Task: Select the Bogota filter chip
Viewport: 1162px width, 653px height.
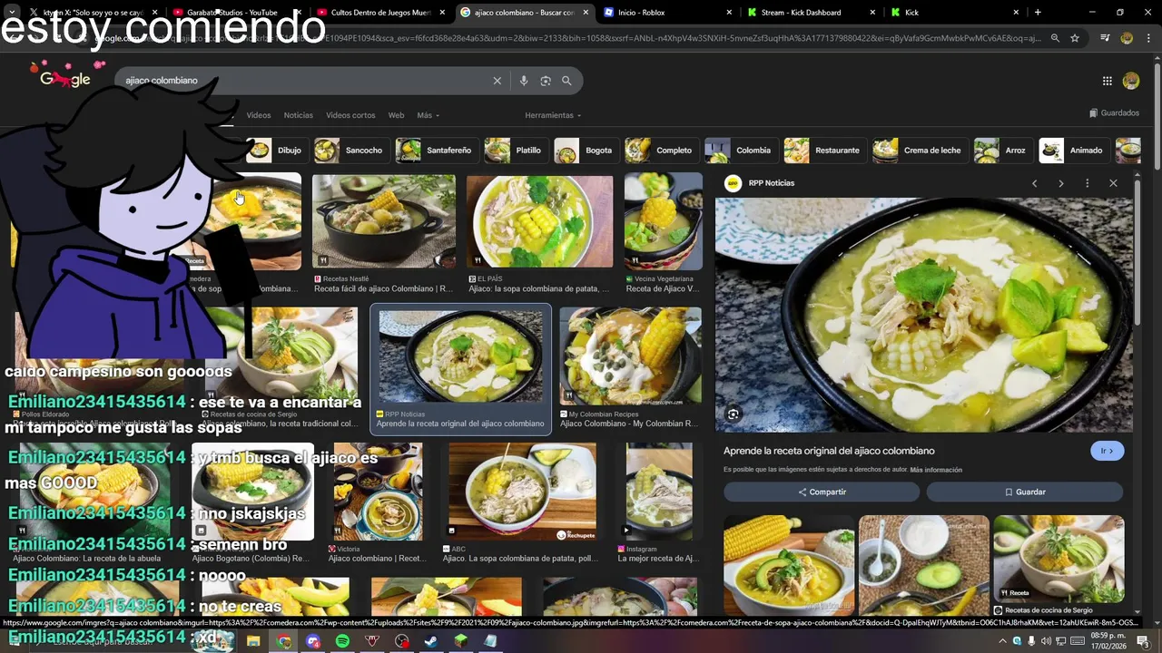Action: pos(586,151)
